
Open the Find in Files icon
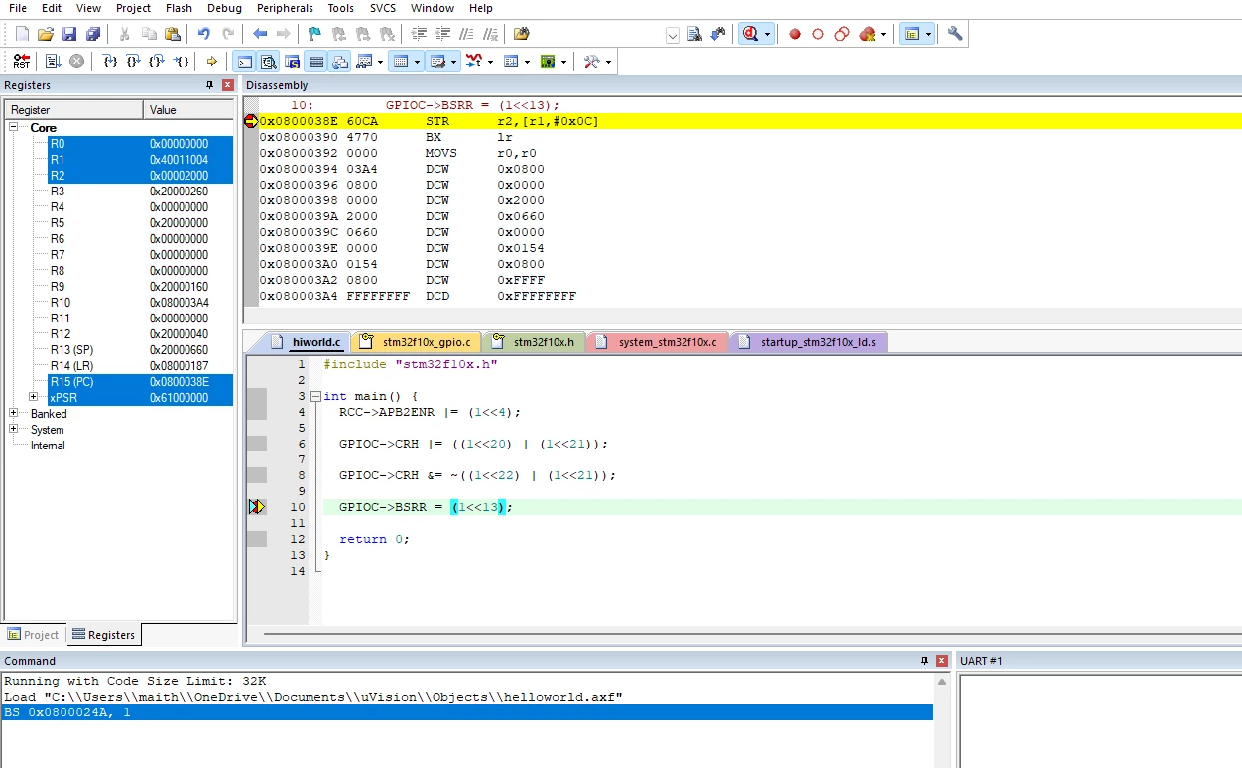[522, 34]
